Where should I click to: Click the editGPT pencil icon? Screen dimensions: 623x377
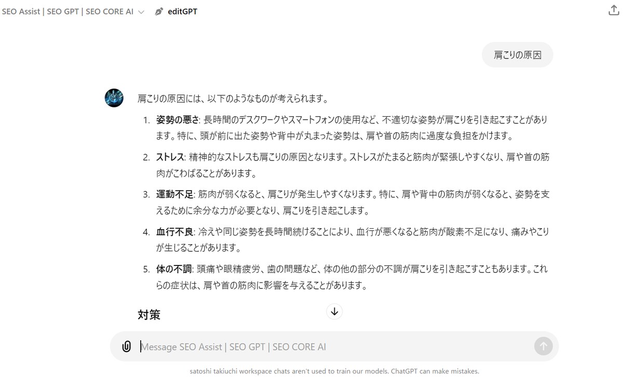point(159,11)
